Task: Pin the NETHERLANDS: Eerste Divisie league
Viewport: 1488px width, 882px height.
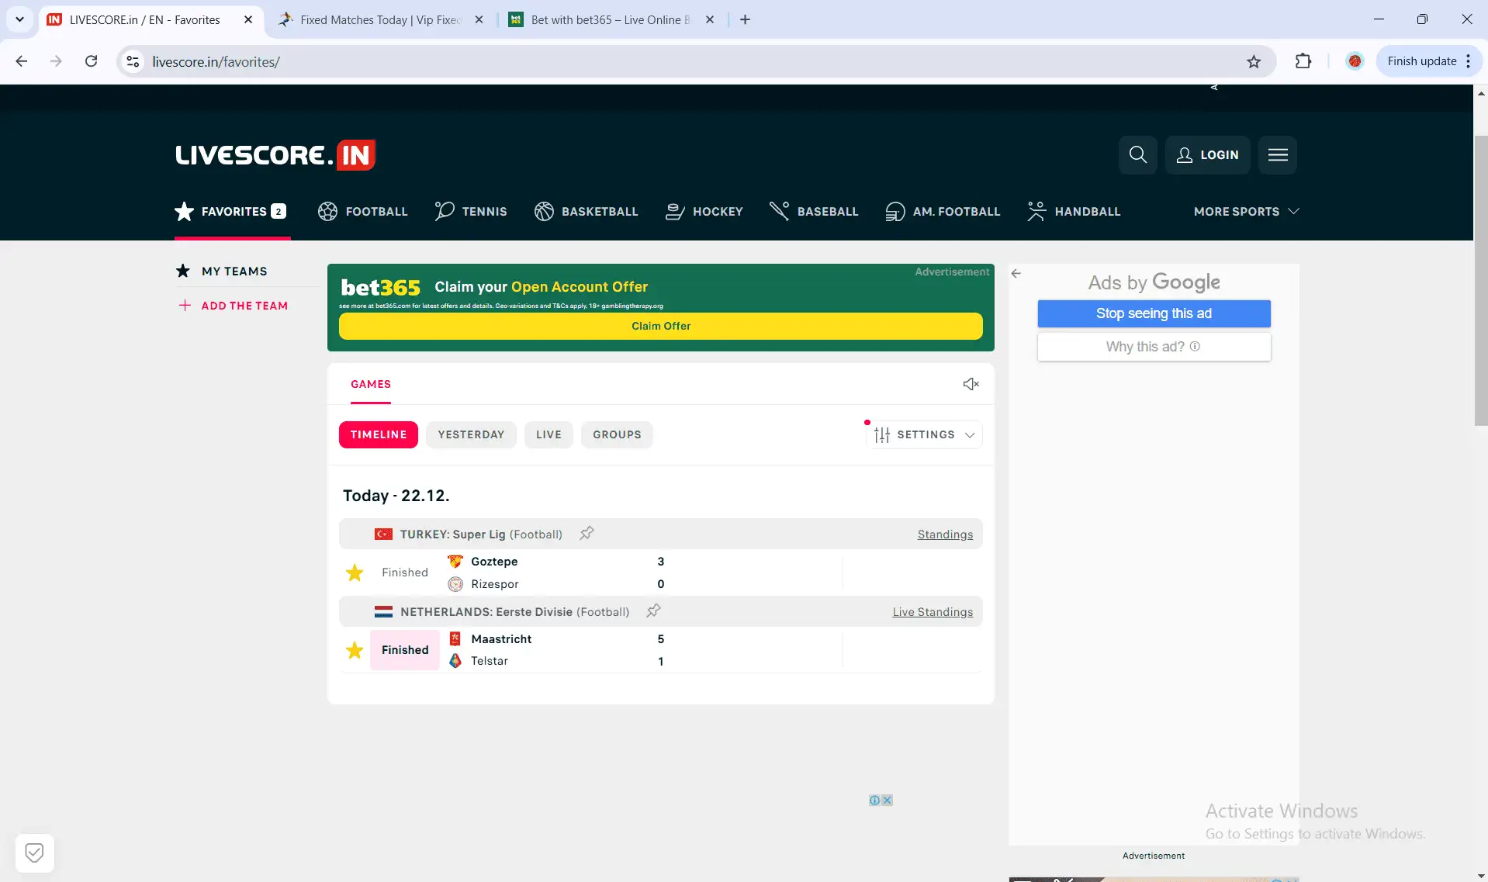Action: 653,611
